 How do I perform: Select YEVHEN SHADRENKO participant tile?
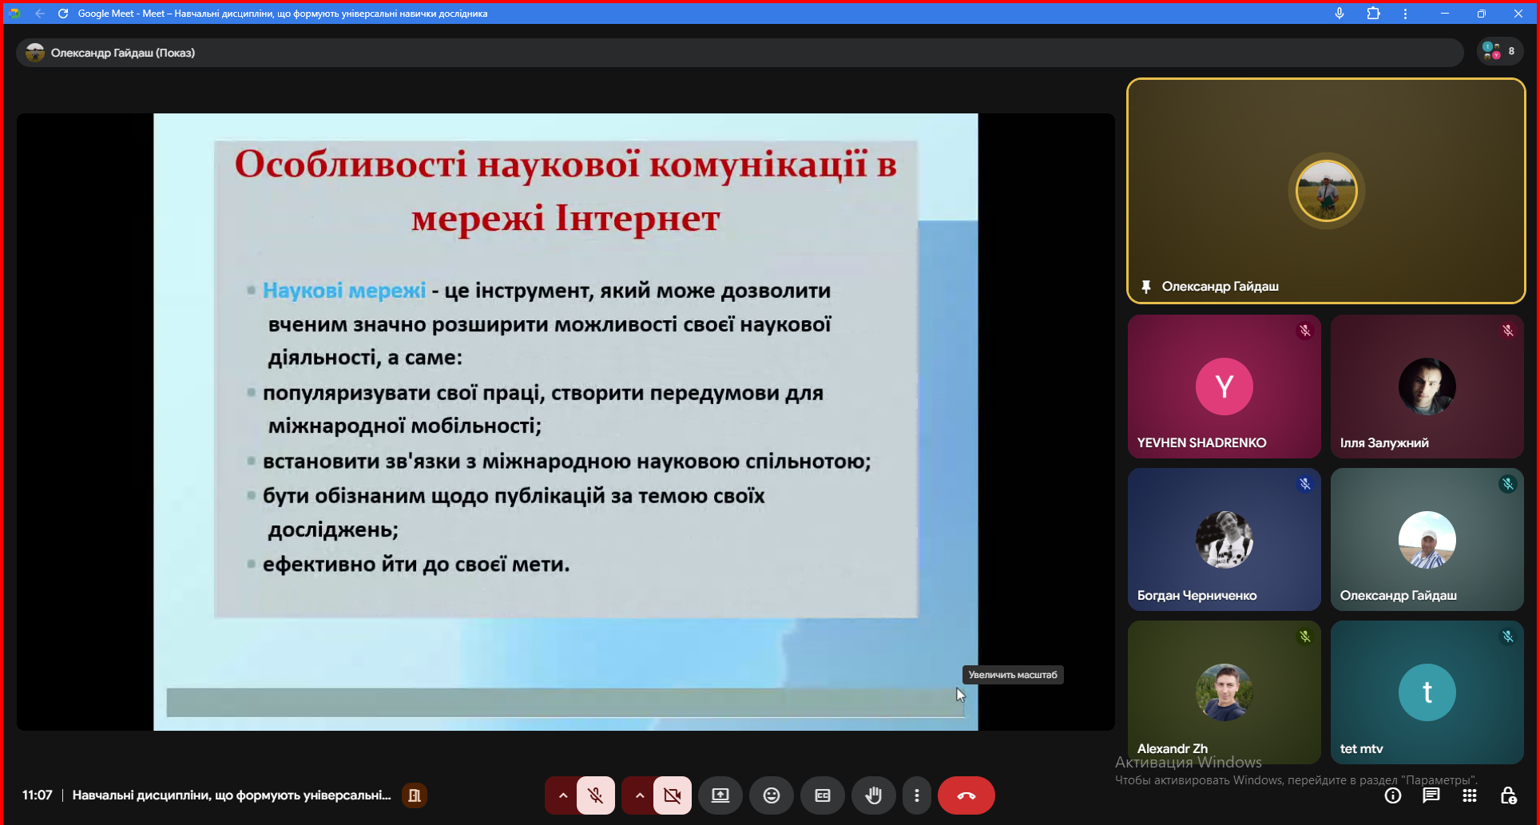(1224, 387)
